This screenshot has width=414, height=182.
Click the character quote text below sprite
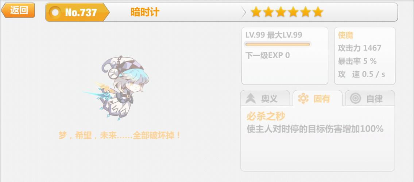120,135
